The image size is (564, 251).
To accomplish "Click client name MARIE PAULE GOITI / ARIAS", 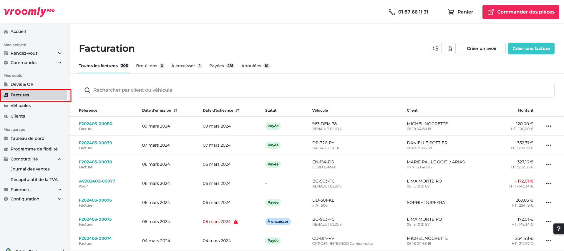I will pyautogui.click(x=436, y=162).
